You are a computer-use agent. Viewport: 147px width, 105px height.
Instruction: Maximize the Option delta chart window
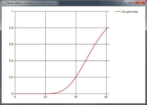coord(133,2)
